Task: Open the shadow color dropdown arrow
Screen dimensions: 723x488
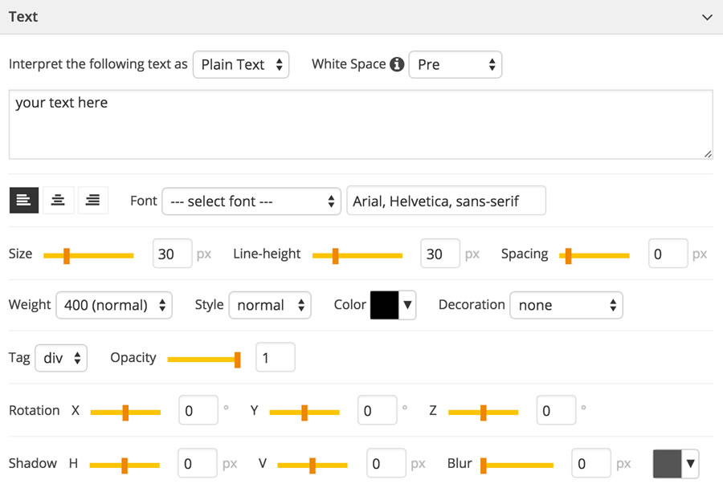Action: (x=690, y=463)
